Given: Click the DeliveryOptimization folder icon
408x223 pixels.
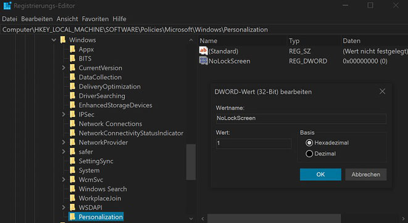Looking at the screenshot, I should [73, 86].
